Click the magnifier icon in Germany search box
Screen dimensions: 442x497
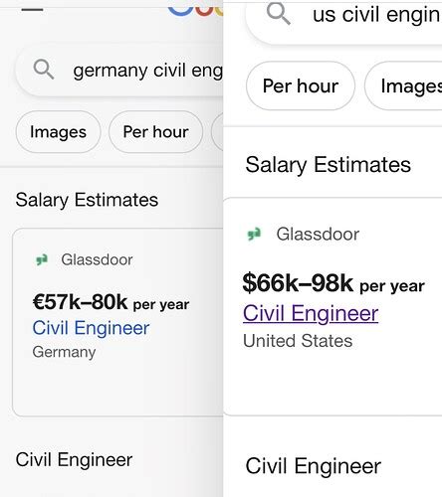tap(44, 70)
